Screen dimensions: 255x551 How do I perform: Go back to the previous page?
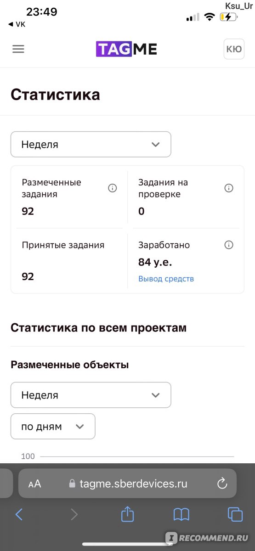coord(19,515)
